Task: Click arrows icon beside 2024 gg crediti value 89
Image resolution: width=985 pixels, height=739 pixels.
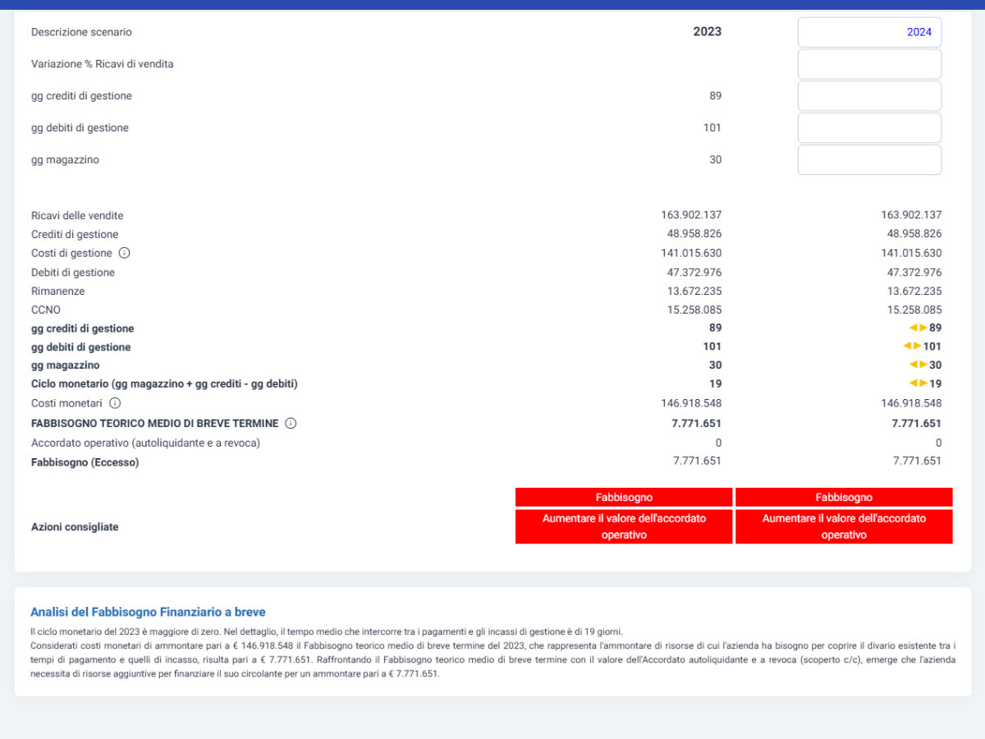Action: point(919,328)
